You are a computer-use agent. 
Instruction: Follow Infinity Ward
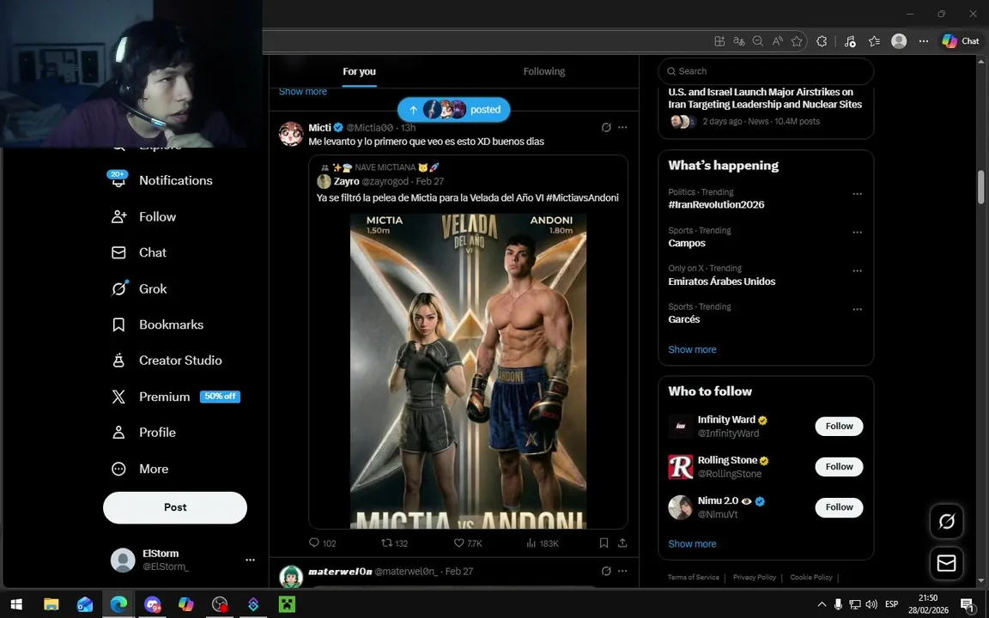tap(839, 427)
